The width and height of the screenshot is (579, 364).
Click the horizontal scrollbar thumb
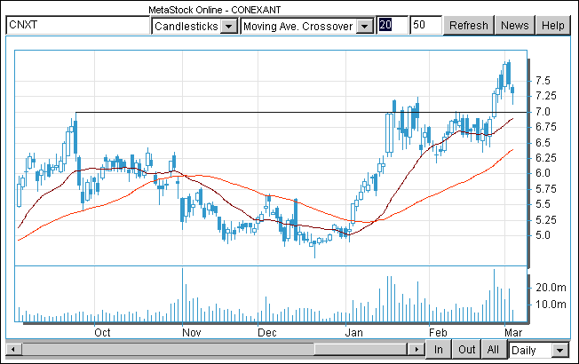coord(361,349)
